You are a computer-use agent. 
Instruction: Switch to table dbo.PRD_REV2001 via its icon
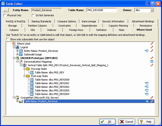click(x=147, y=83)
